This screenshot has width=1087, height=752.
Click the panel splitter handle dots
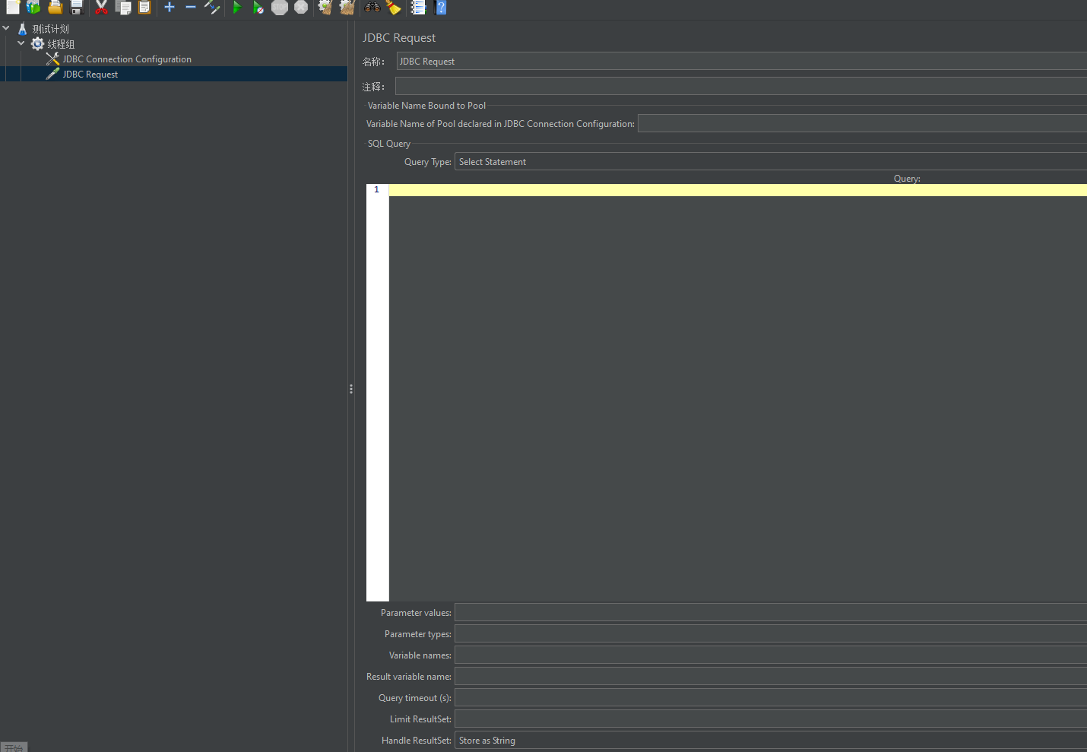pyautogui.click(x=351, y=389)
